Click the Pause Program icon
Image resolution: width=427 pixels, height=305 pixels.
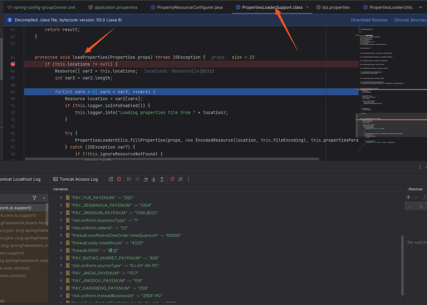137,179
